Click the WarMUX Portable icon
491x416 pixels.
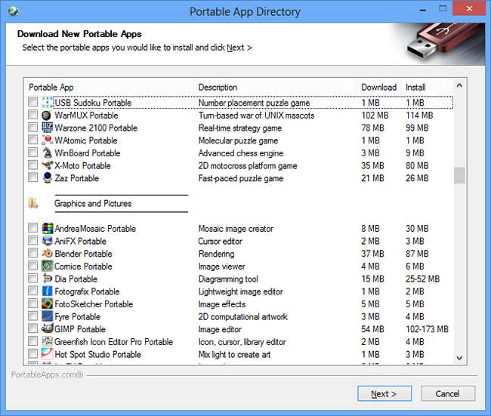pos(47,116)
